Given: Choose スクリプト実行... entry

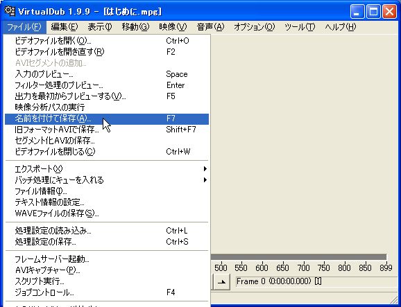Looking at the screenshot, I should click(107, 281).
